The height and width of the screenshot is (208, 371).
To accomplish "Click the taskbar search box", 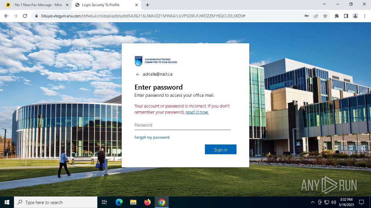I will tap(56, 202).
